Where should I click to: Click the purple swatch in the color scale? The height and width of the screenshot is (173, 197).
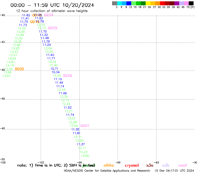(177, 3)
